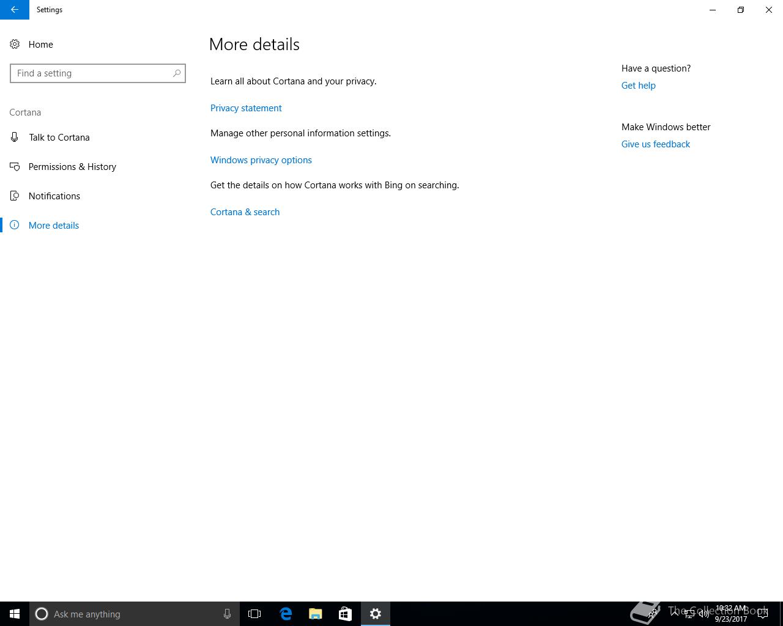Minimize the Settings window
Image resolution: width=783 pixels, height=626 pixels.
(713, 10)
